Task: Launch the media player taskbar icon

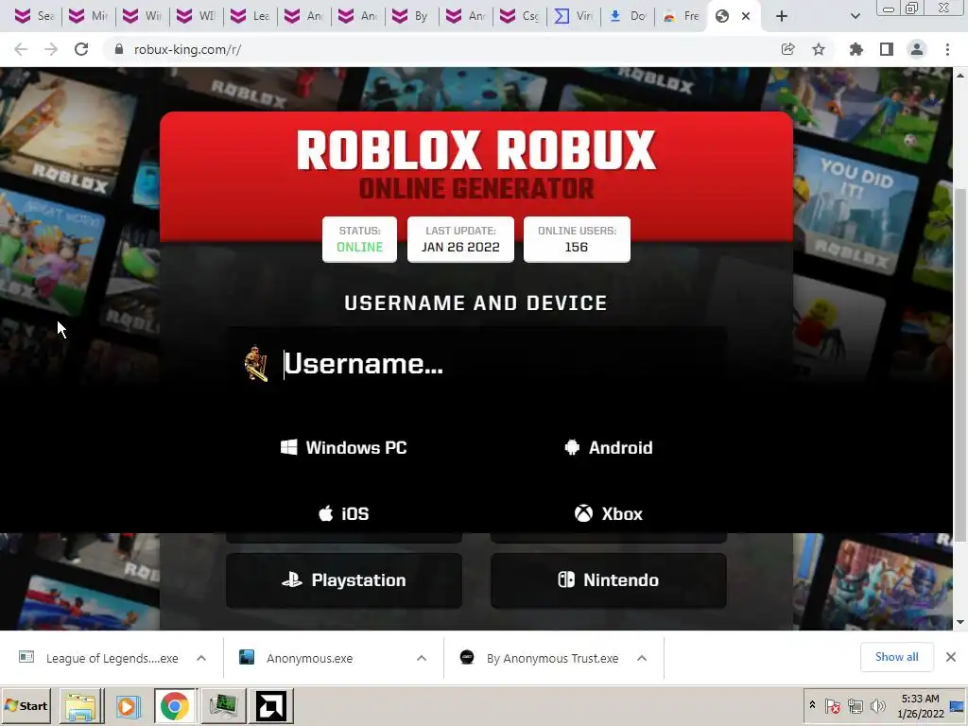Action: (x=128, y=706)
